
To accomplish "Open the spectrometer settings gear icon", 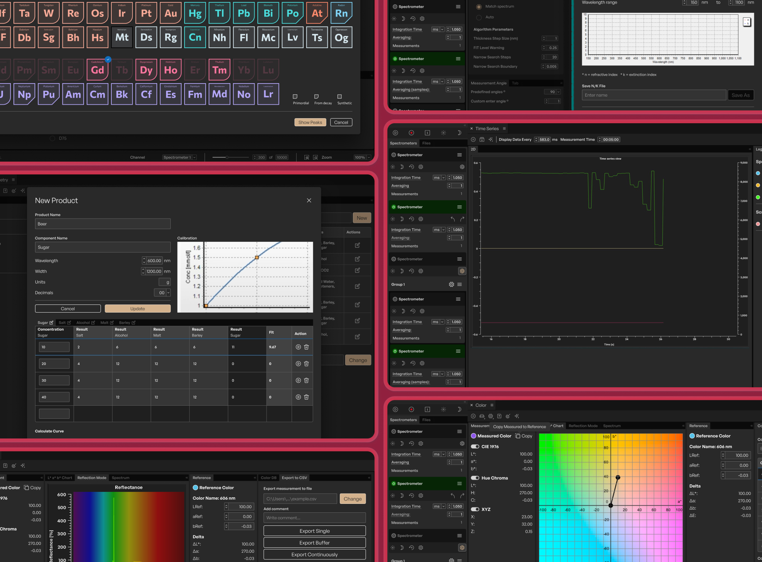I will pos(421,167).
